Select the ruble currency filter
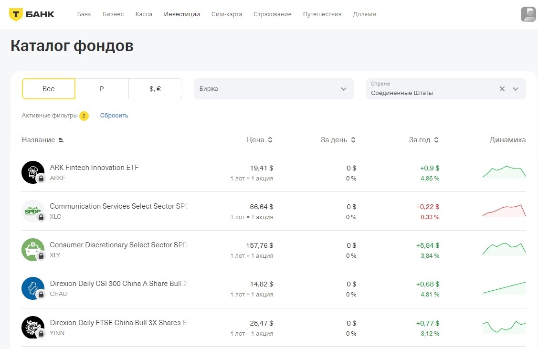Image resolution: width=538 pixels, height=349 pixels. pos(102,89)
